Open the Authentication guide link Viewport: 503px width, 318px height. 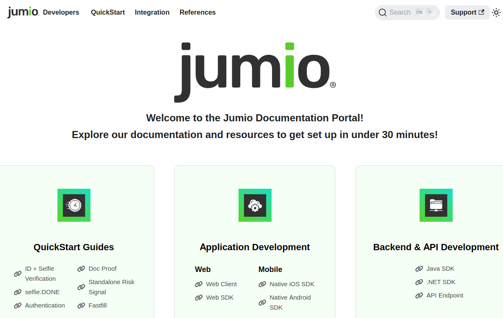point(45,305)
